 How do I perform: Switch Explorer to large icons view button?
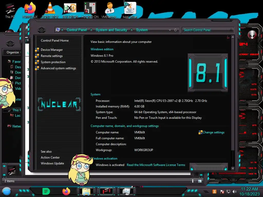pyautogui.click(x=200, y=181)
